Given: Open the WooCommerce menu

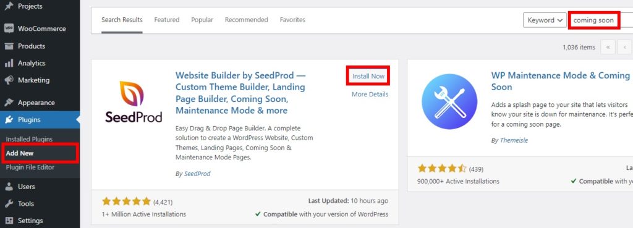Looking at the screenshot, I should click(x=41, y=28).
